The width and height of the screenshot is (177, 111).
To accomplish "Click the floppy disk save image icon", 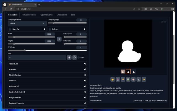I will tap(118, 79).
